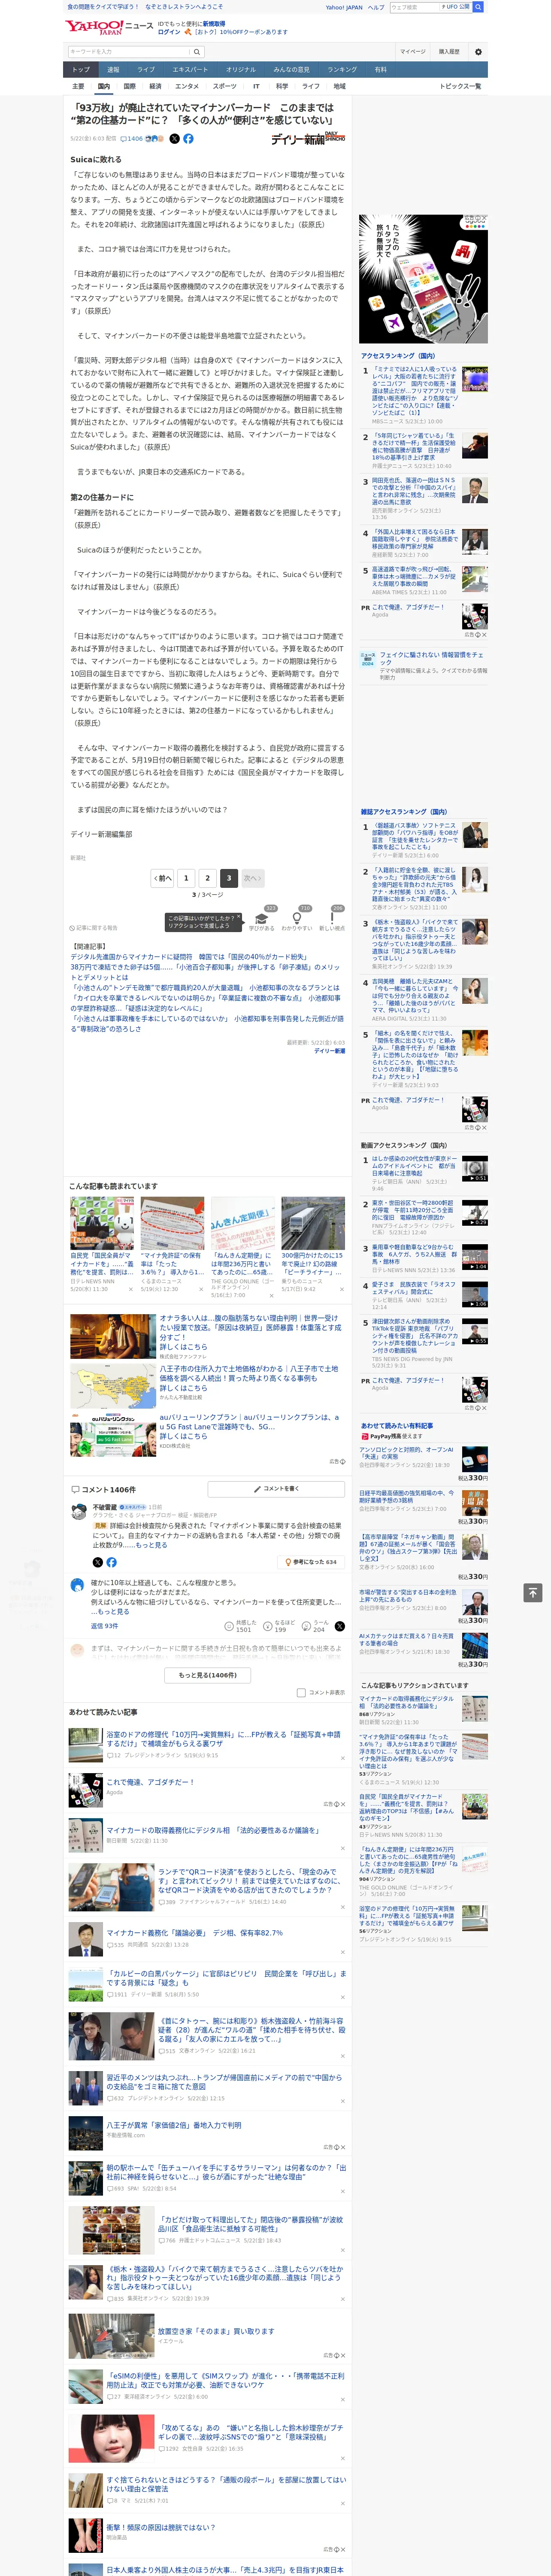Open the first 雑誌アクセスランキング article thumbnail
This screenshot has width=551, height=2576.
coord(475,835)
